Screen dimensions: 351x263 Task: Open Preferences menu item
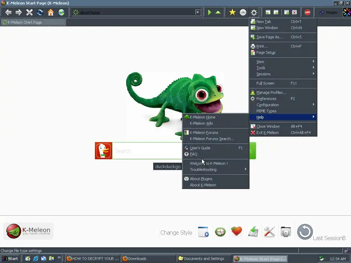click(x=283, y=99)
